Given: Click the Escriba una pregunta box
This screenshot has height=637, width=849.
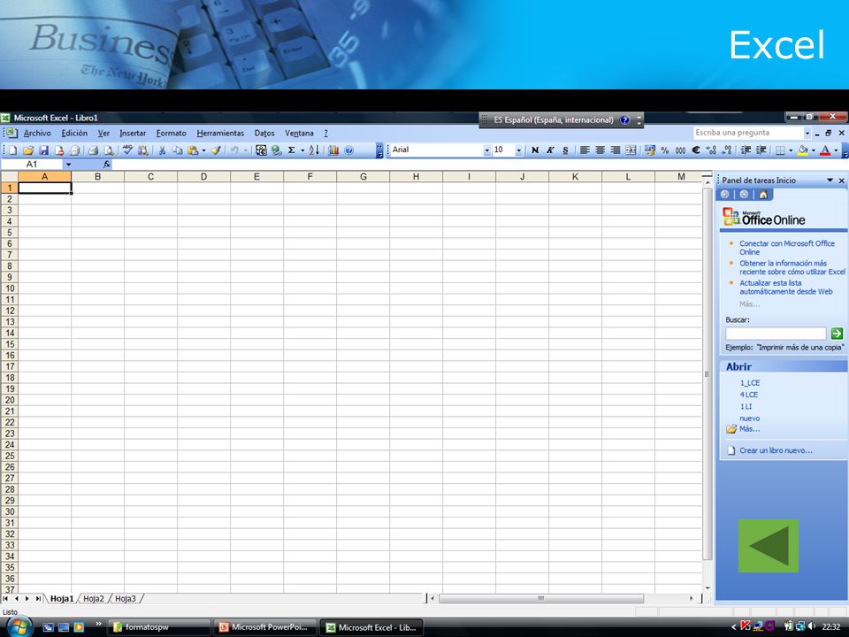Looking at the screenshot, I should tap(748, 133).
